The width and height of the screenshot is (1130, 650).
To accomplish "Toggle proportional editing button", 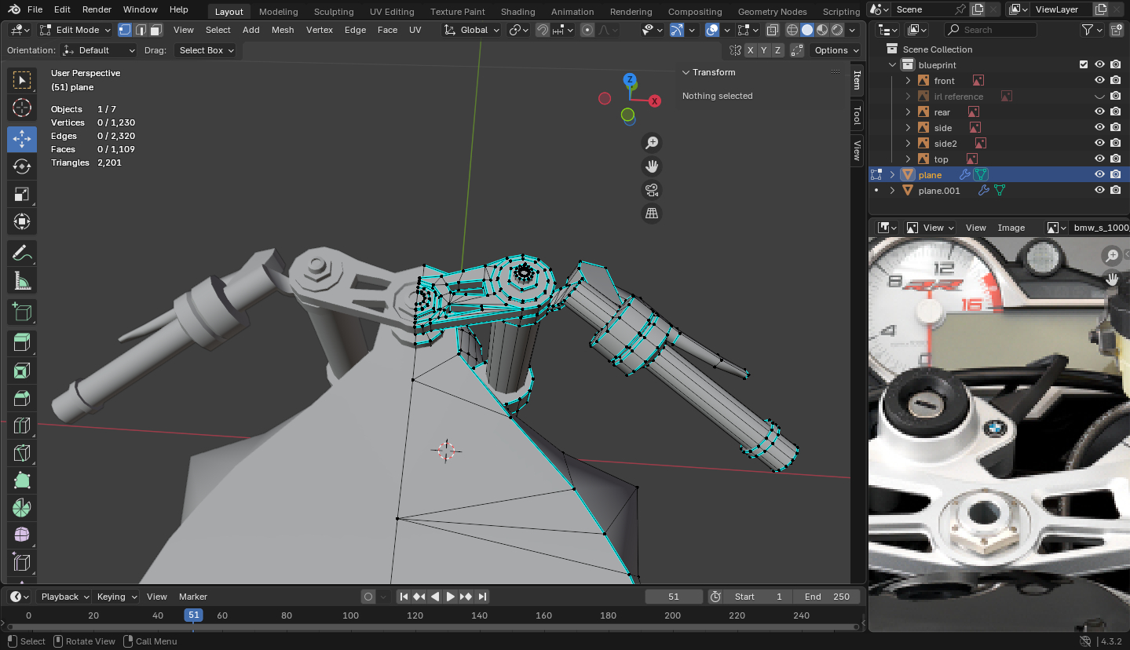I will [x=587, y=30].
